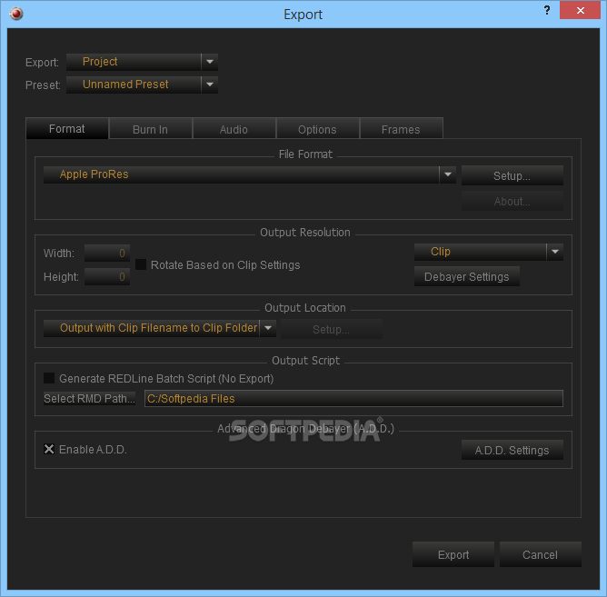Expand the Clip resolution arrow button
This screenshot has height=597, width=607.
click(555, 252)
